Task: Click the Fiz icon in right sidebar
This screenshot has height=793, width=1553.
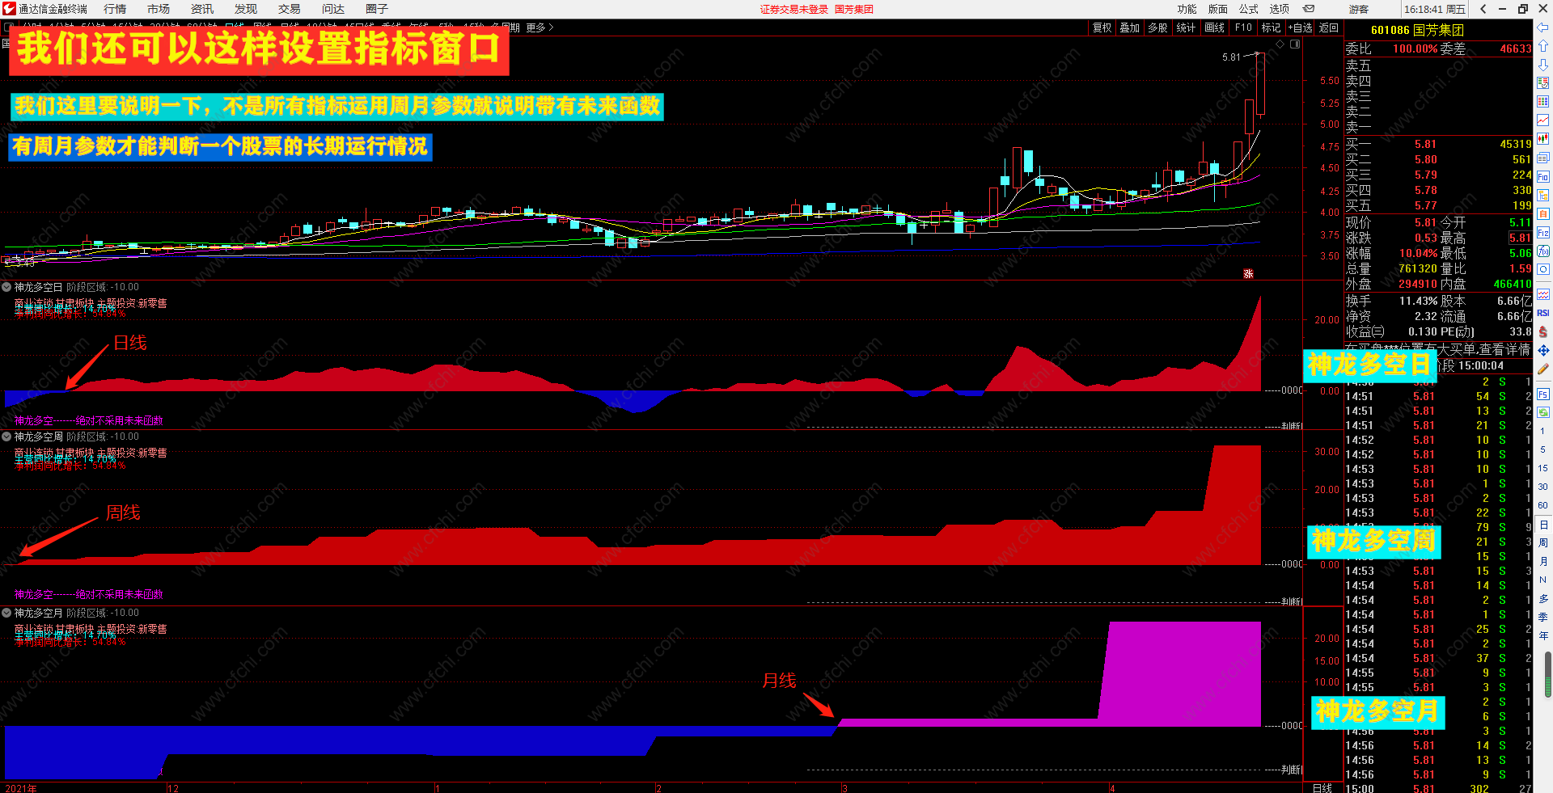Action: point(1542,232)
